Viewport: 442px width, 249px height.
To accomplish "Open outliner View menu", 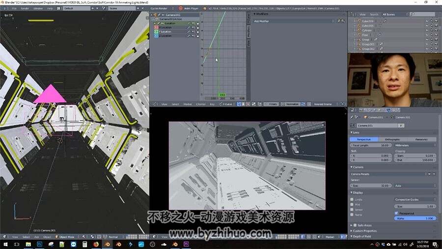I will tap(362, 14).
